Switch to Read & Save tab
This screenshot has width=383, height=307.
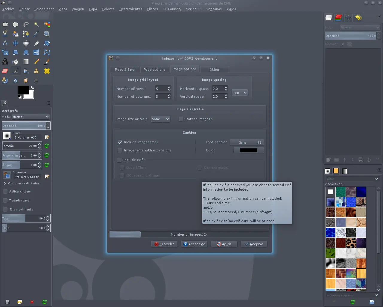(x=125, y=70)
